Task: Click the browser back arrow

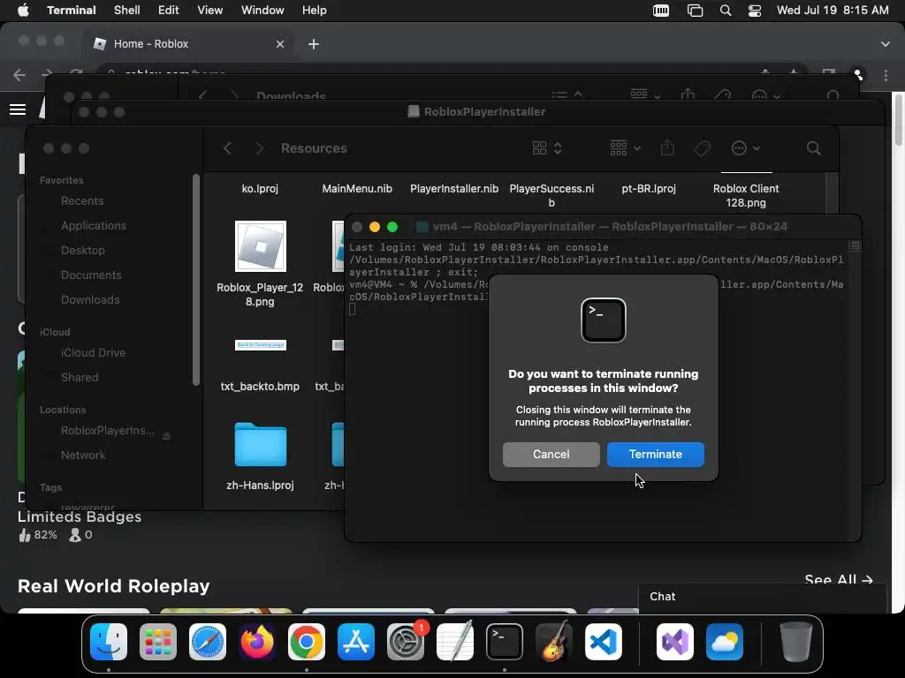Action: 19,75
